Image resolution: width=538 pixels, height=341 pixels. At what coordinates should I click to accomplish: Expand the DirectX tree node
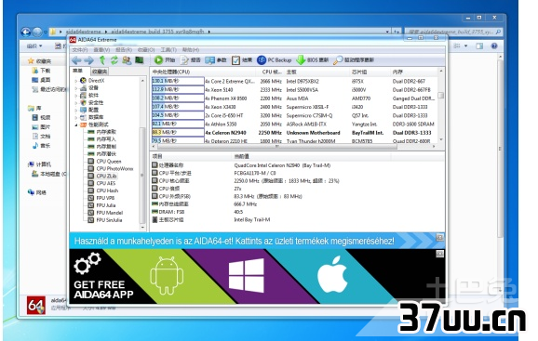76,81
